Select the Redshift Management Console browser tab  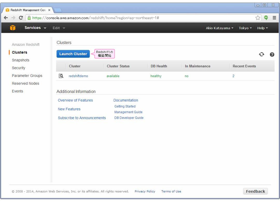tap(28, 10)
